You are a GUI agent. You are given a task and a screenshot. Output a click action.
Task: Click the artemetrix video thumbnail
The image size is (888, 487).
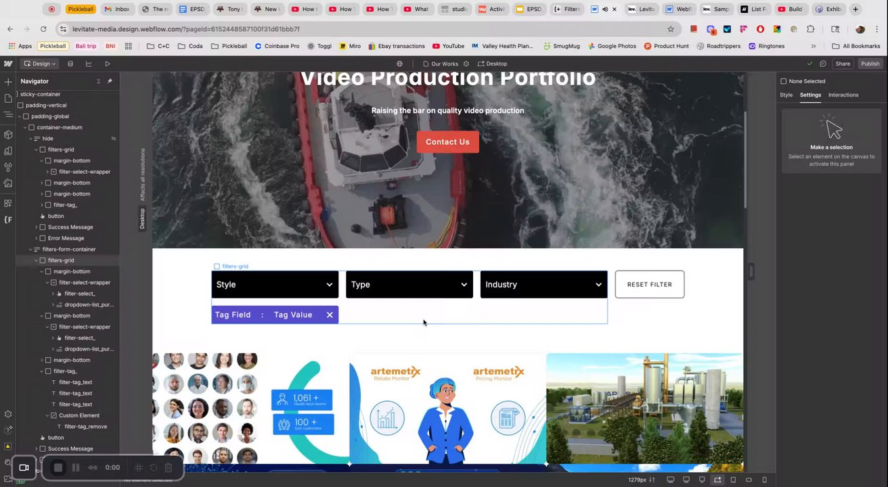click(x=447, y=408)
